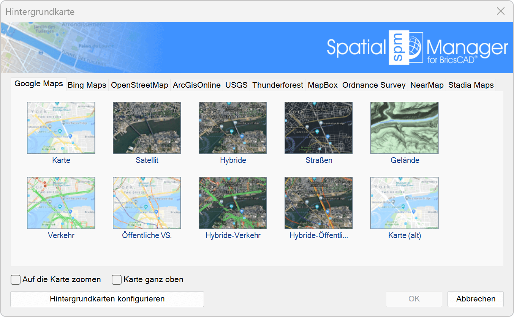The width and height of the screenshot is (514, 317).
Task: Pick the Hybride map thumbnail
Action: pyautogui.click(x=233, y=128)
